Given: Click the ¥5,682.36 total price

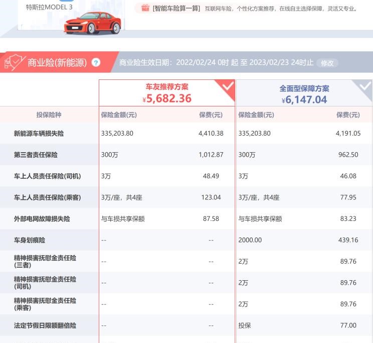Looking at the screenshot, I should [x=167, y=98].
